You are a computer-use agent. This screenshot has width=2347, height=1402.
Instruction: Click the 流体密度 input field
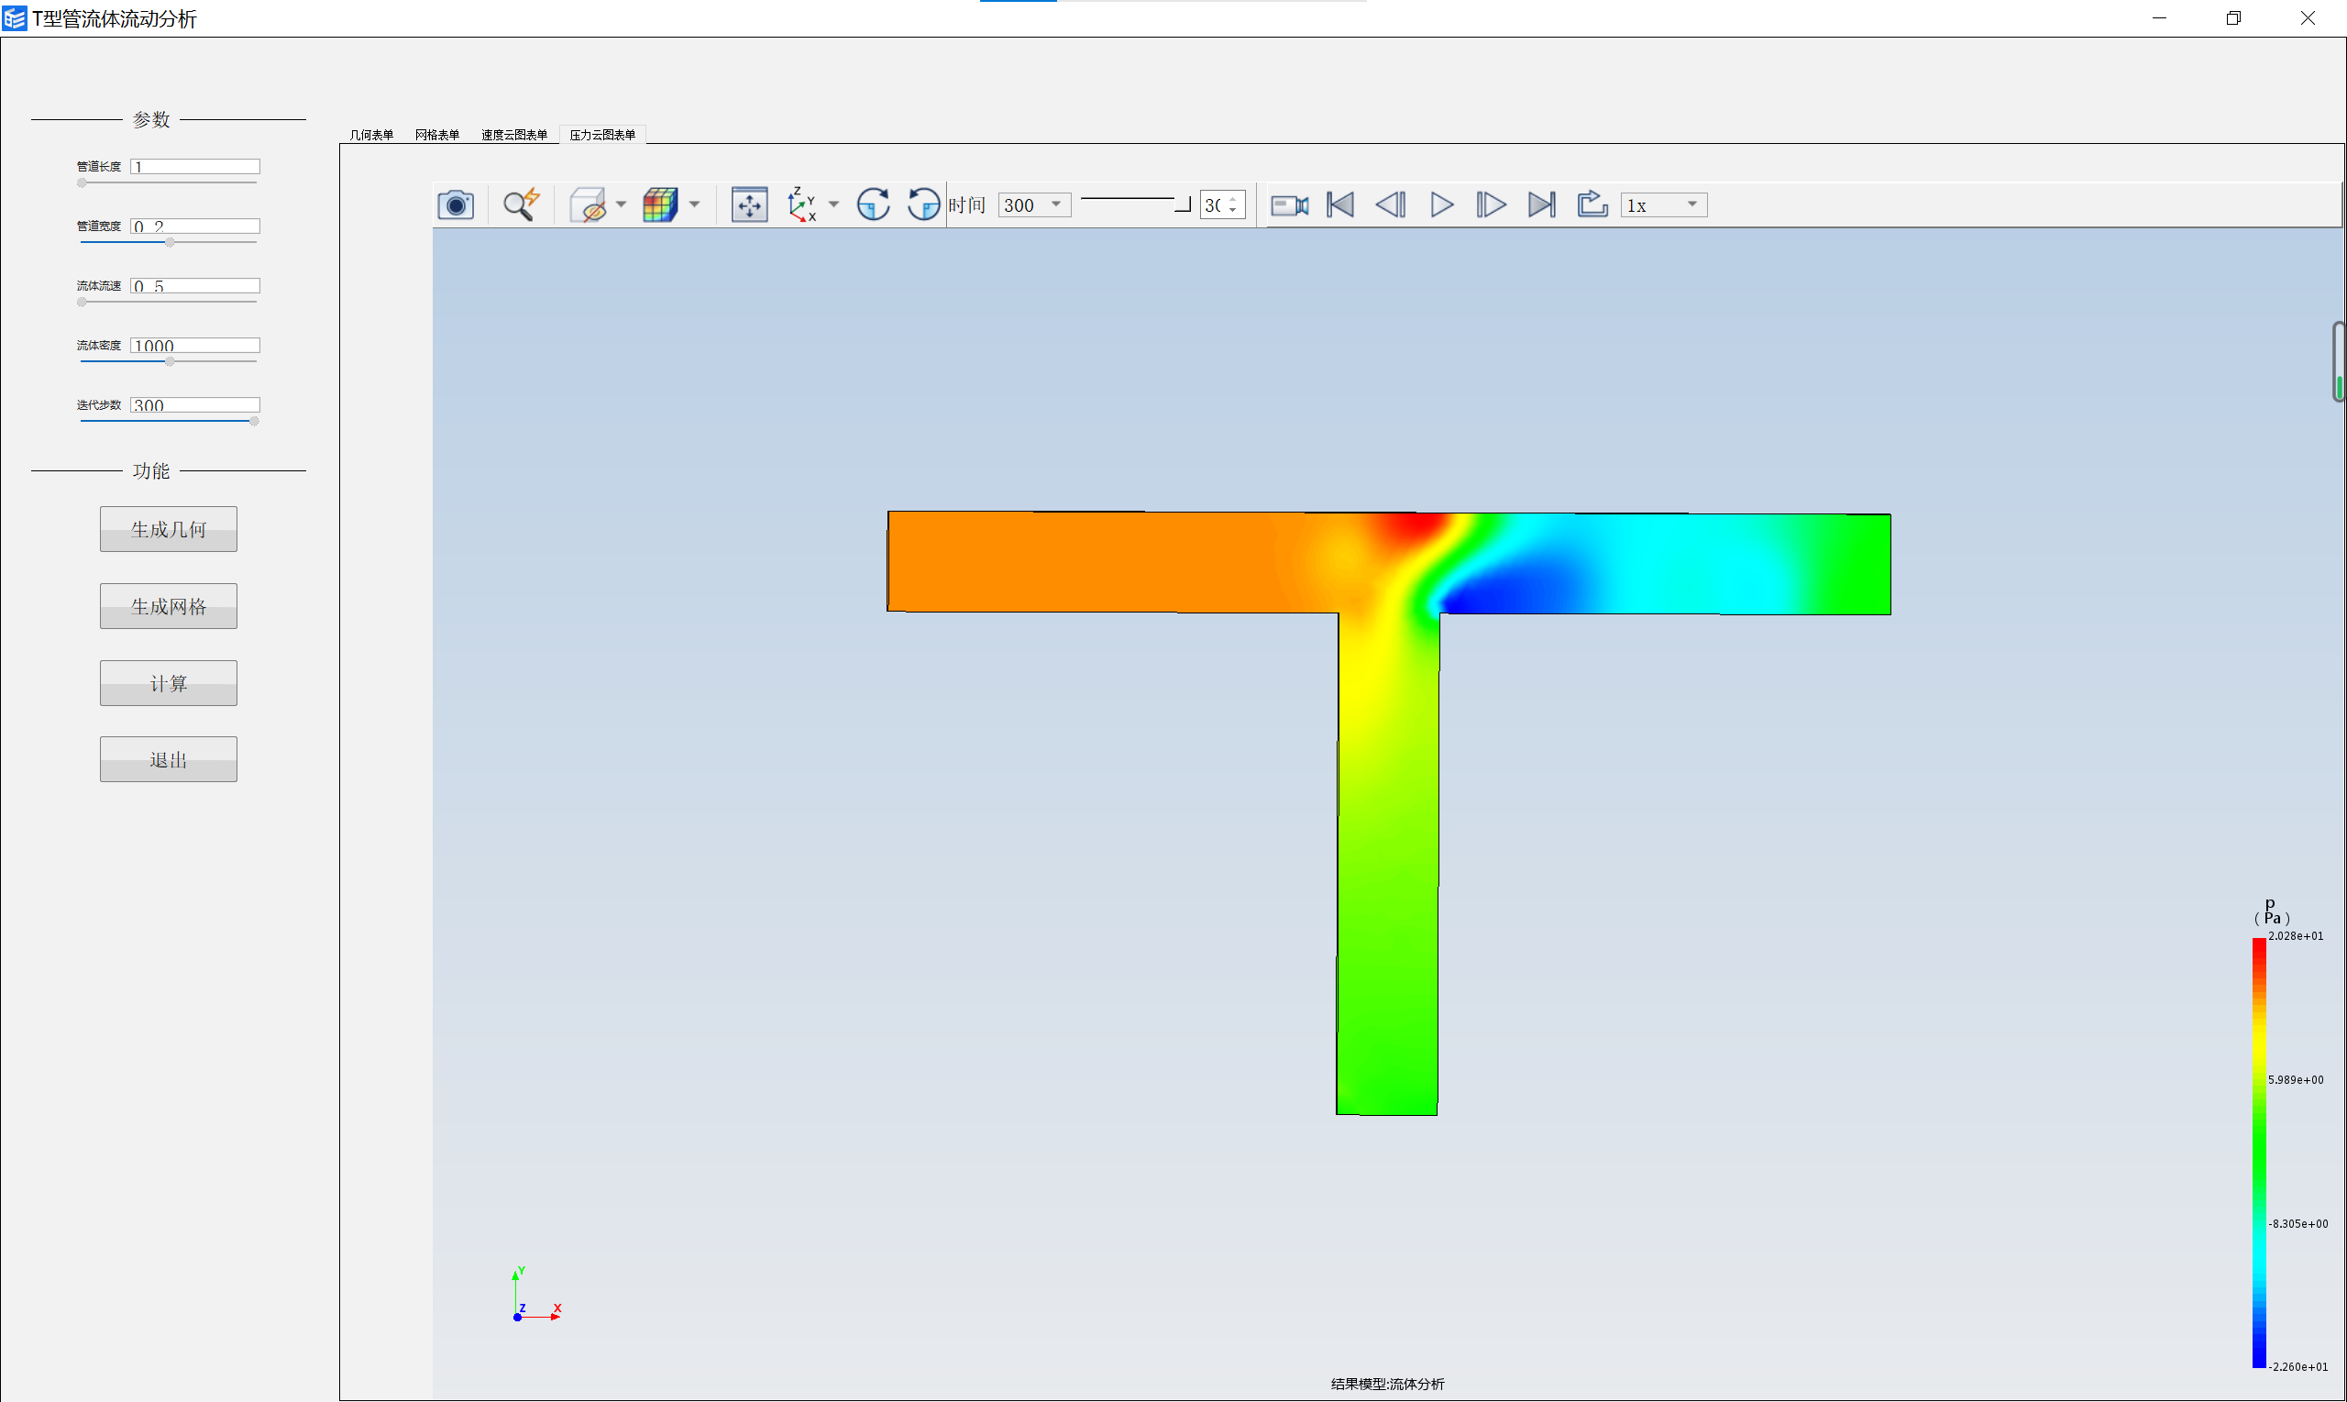pos(194,345)
